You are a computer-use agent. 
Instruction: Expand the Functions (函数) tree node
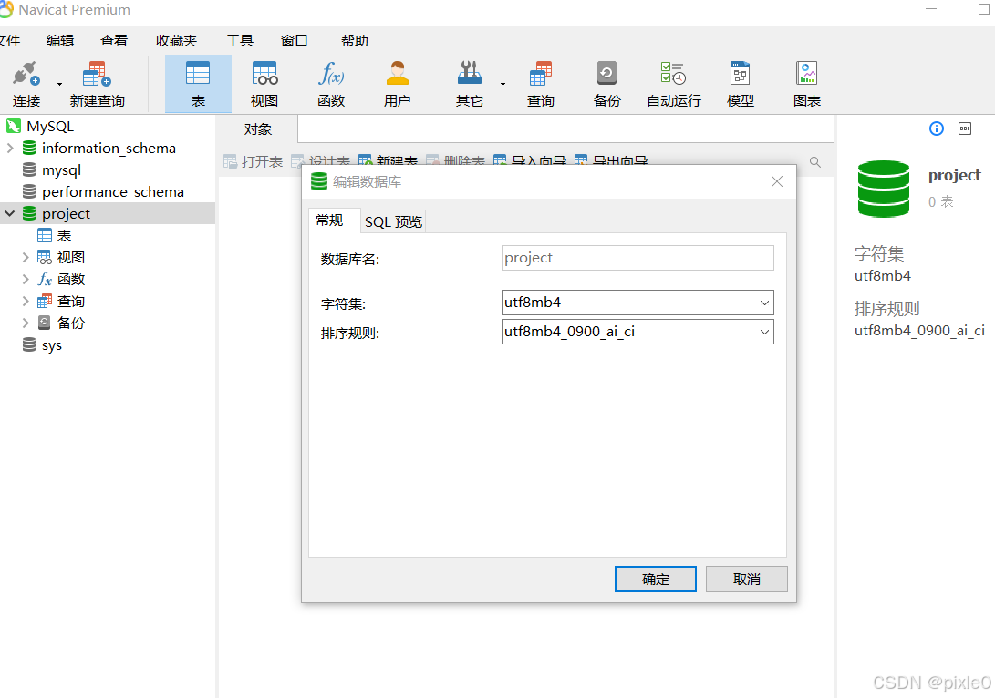point(26,279)
